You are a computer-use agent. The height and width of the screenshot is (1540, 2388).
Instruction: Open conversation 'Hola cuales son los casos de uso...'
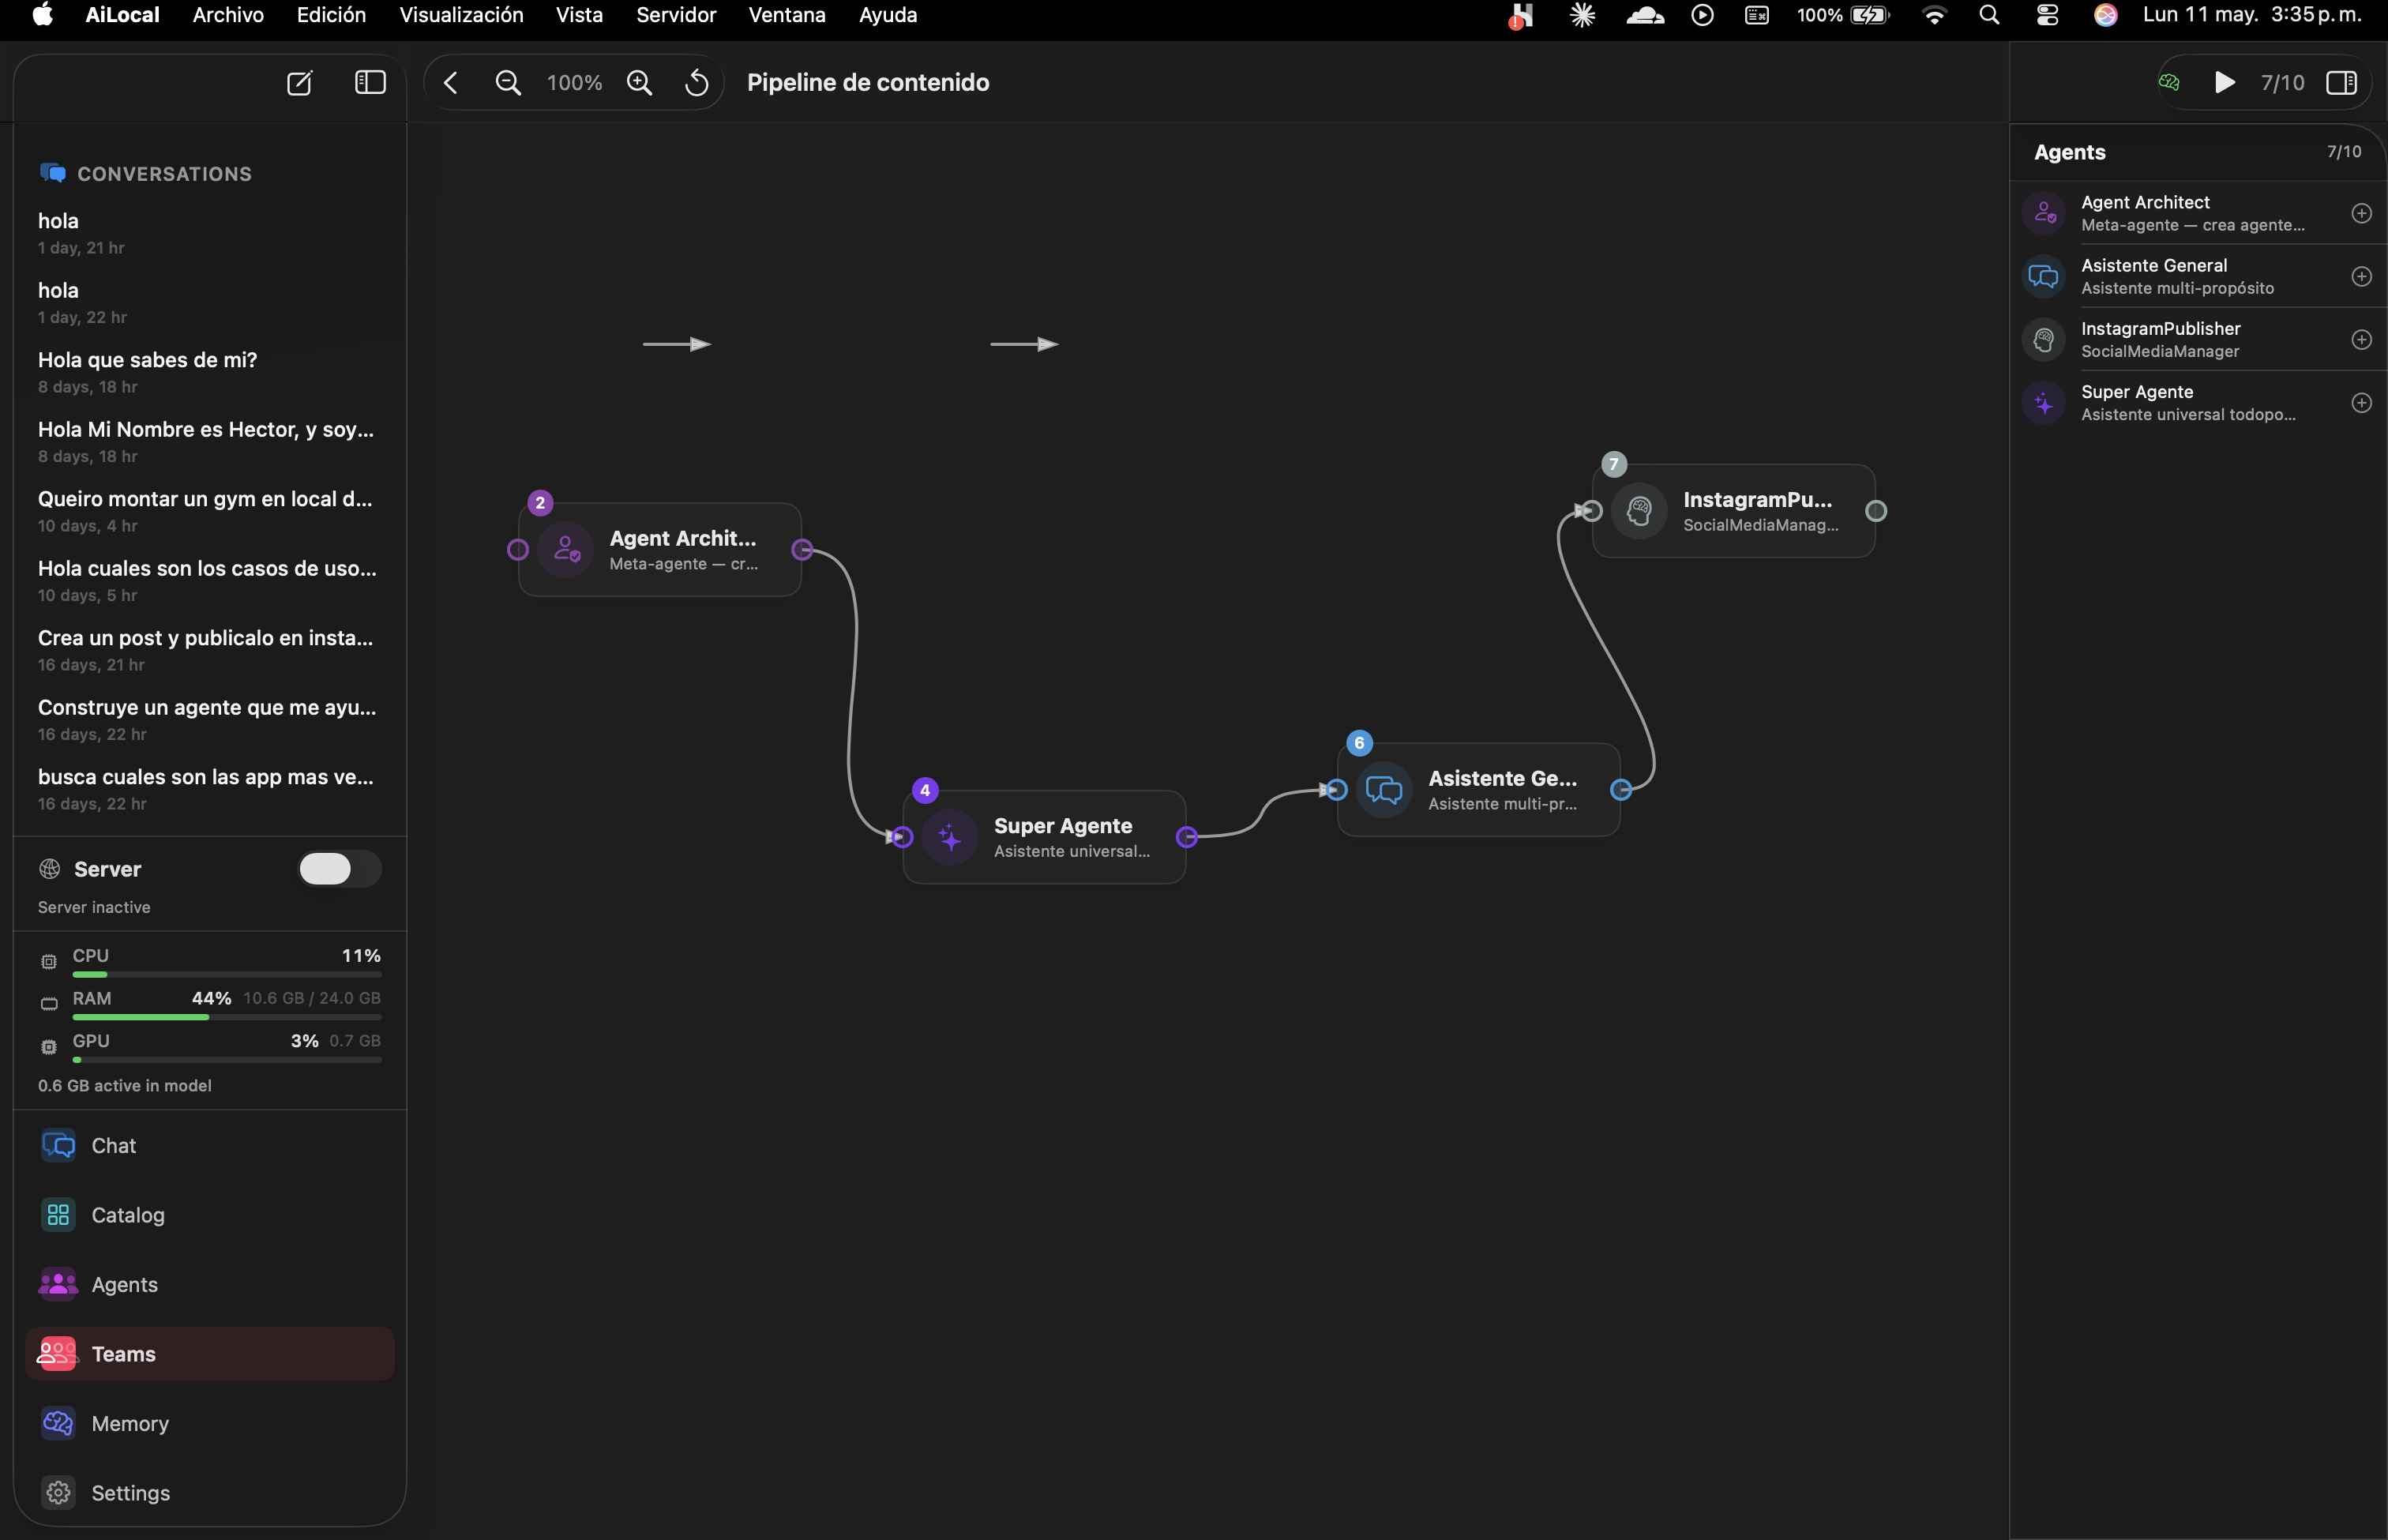pyautogui.click(x=210, y=580)
